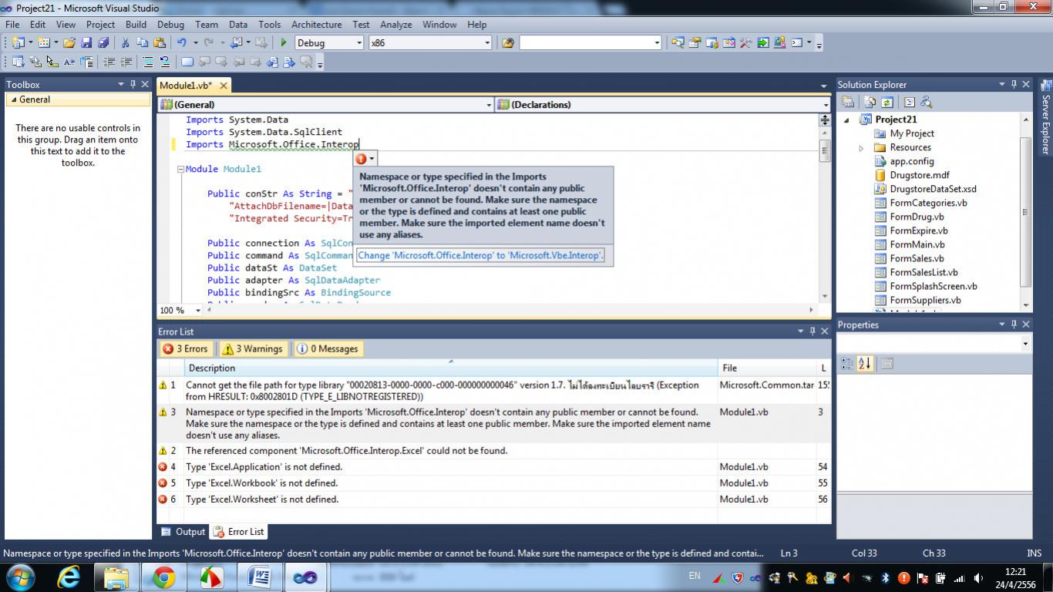The width and height of the screenshot is (1053, 592).
Task: Open the Architecture menu
Action: [316, 25]
